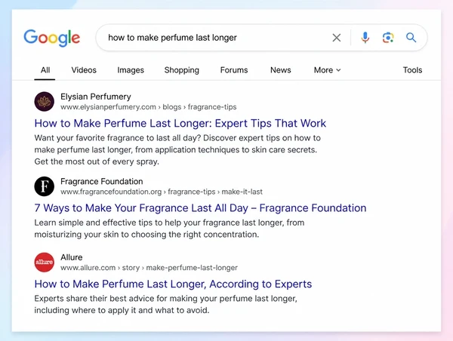Screen dimensions: 453x341
Task: Open the Shopping tab
Action: pyautogui.click(x=182, y=70)
